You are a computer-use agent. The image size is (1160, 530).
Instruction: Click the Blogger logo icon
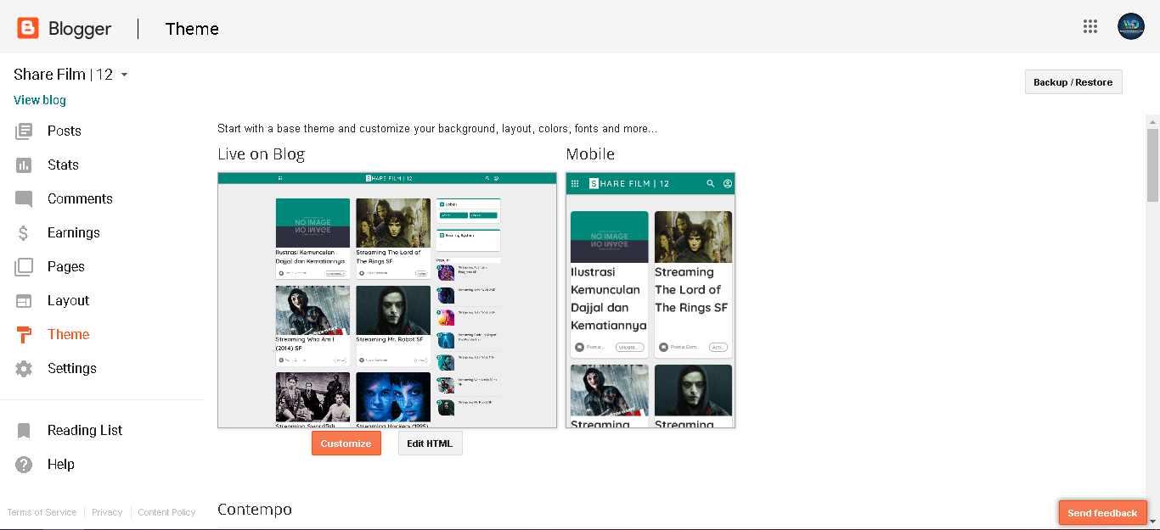28,28
